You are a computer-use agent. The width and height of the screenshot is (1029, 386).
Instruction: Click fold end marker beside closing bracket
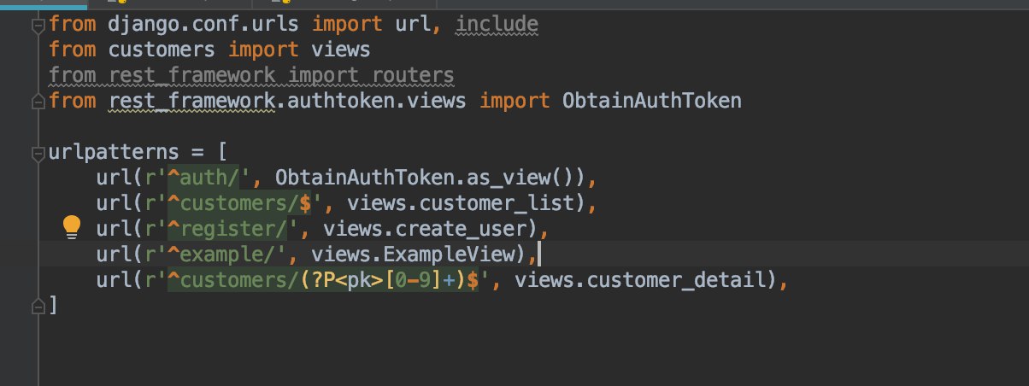click(x=37, y=304)
